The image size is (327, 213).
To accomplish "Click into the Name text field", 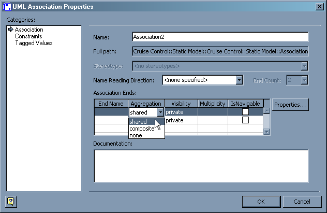I will pos(220,37).
